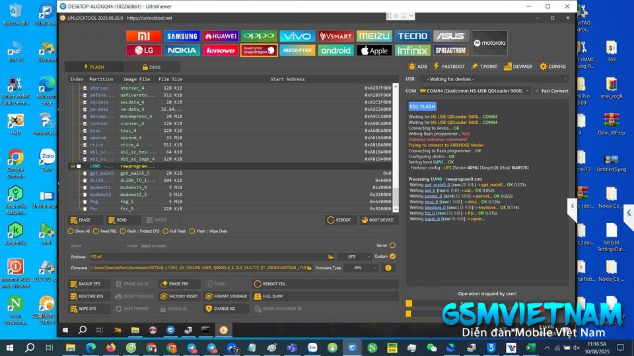Open the Apple brand tile
The image size is (634, 356).
coord(374,51)
